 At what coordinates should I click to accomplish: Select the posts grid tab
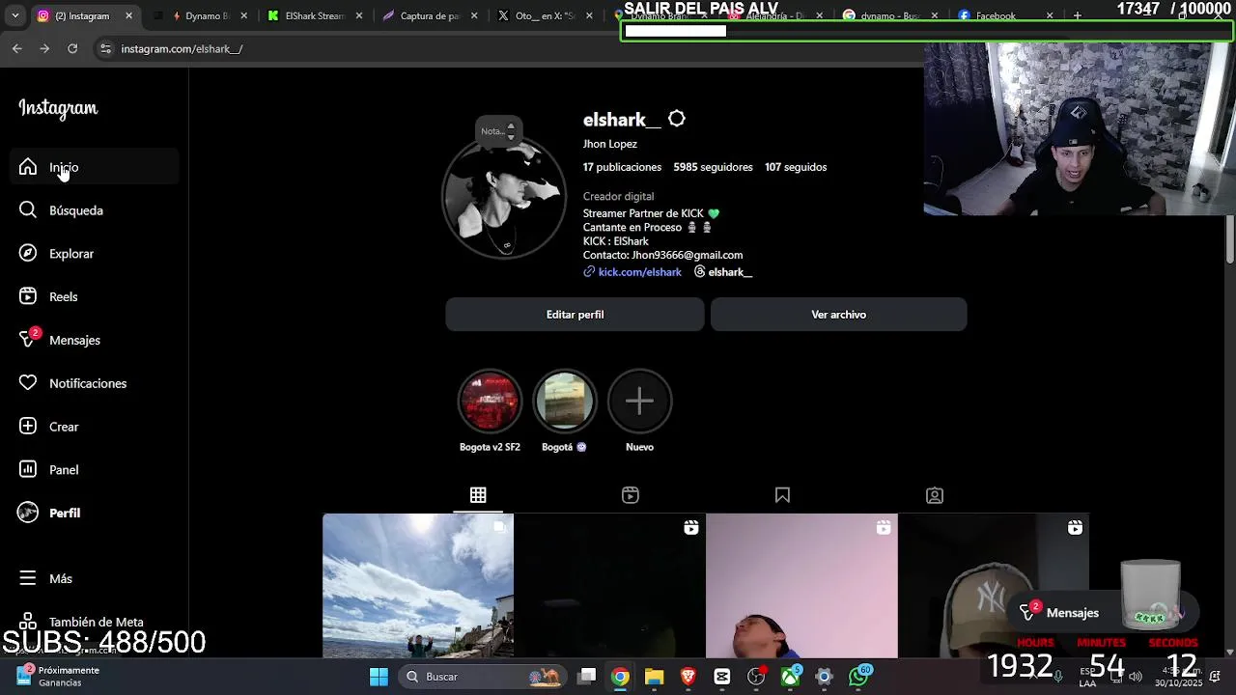(x=478, y=495)
